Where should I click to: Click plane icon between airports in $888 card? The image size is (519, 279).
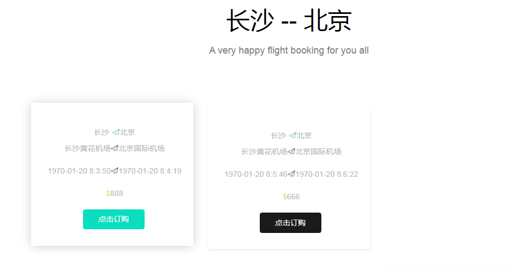pos(115,148)
